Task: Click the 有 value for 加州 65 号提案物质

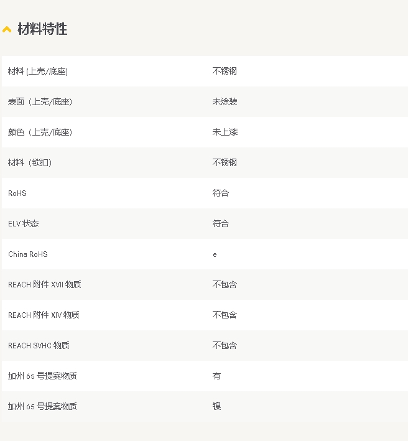Action: (x=216, y=376)
